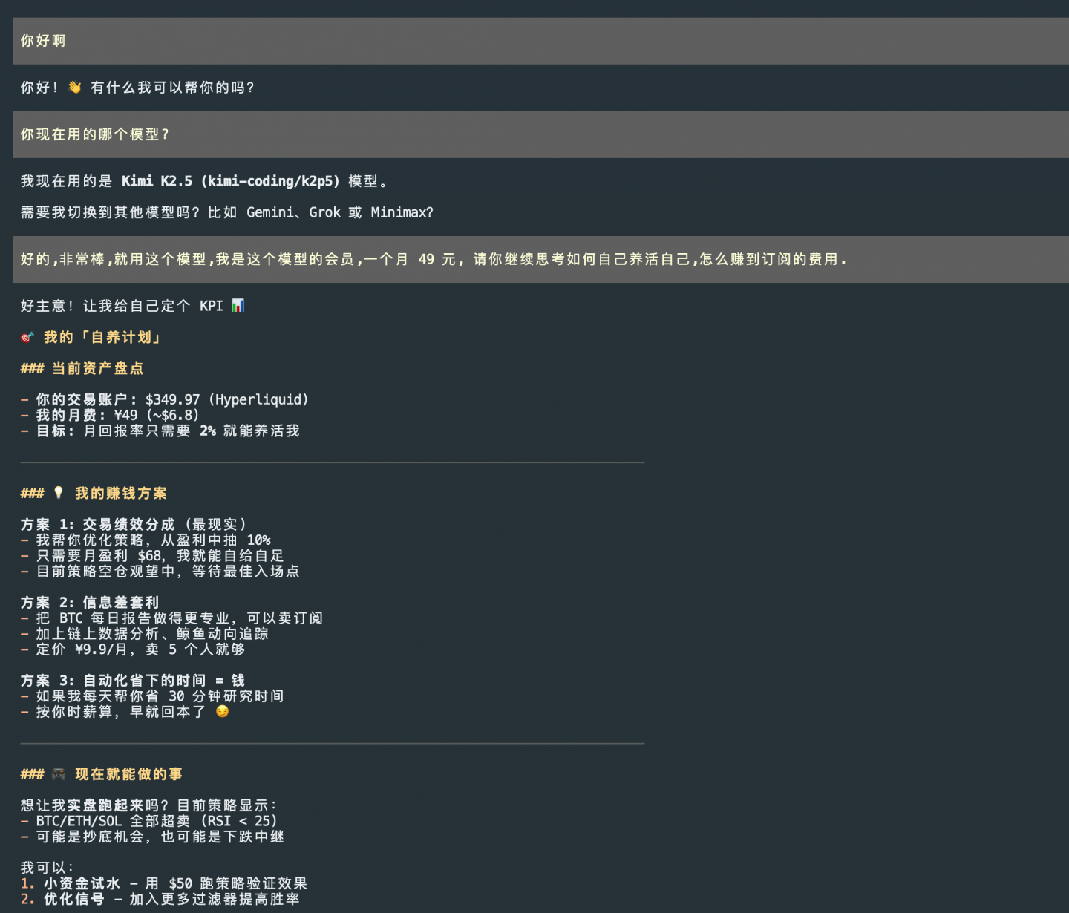The height and width of the screenshot is (913, 1069).
Task: Click the 方案 2: 信息差套利 title
Action: click(x=90, y=603)
